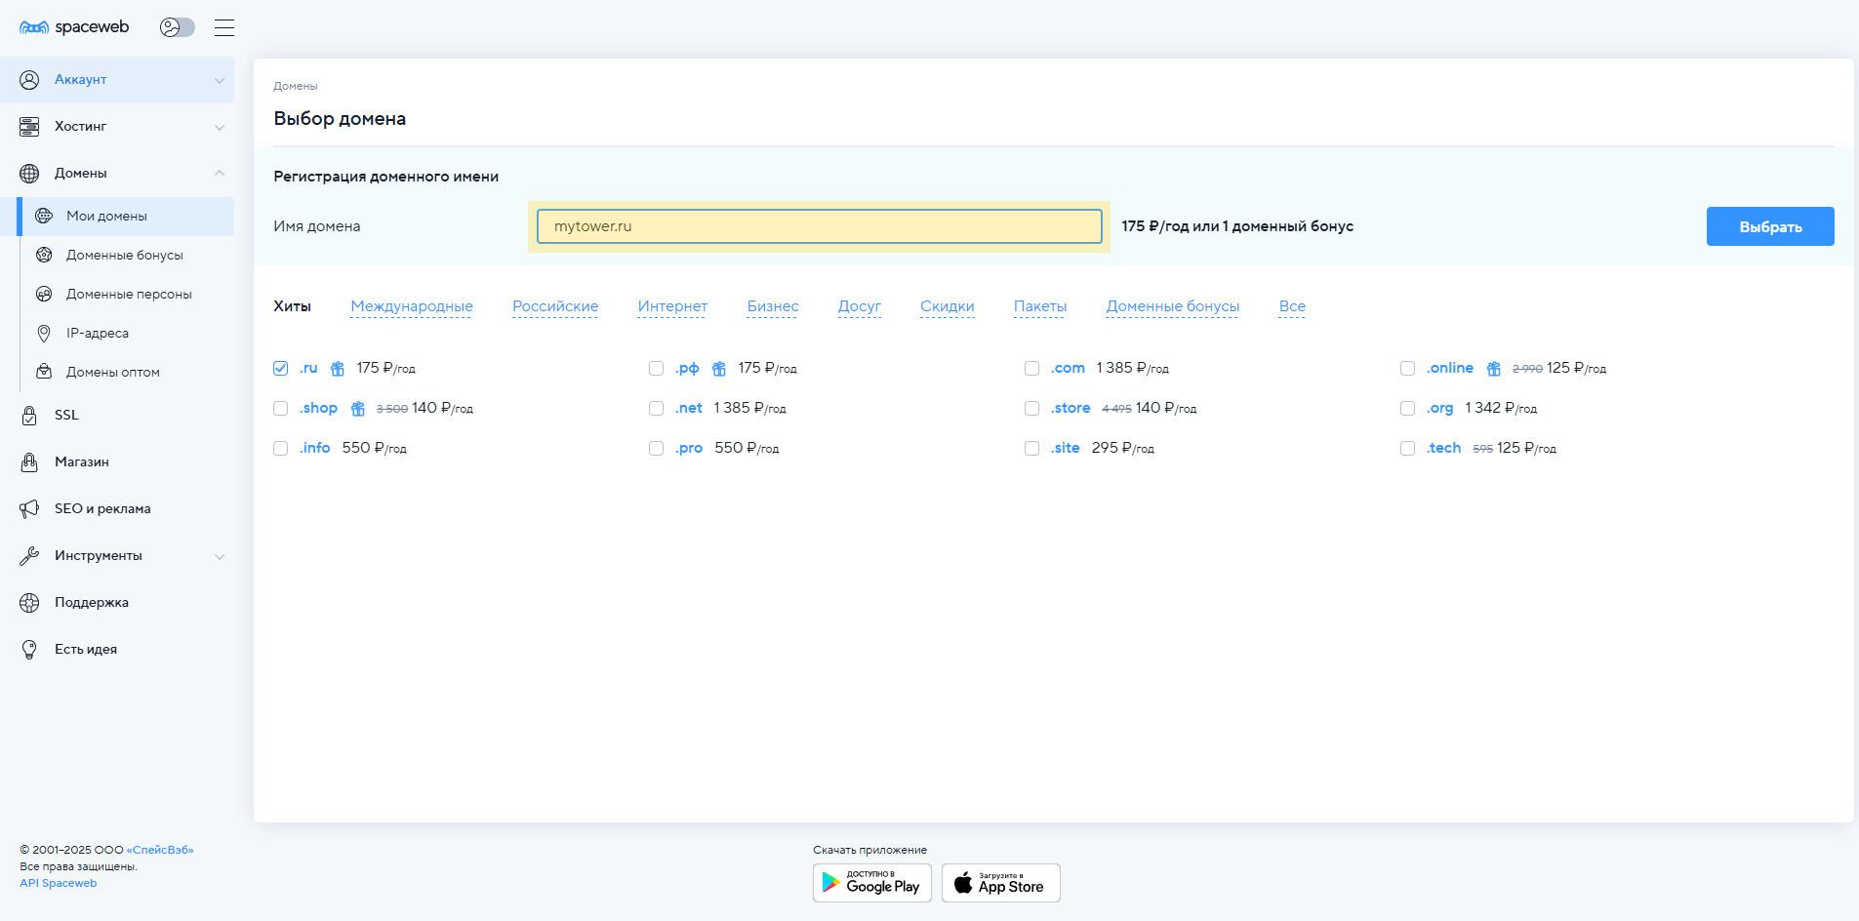Open the API Spaceweb link
1859x921 pixels.
pos(59,883)
